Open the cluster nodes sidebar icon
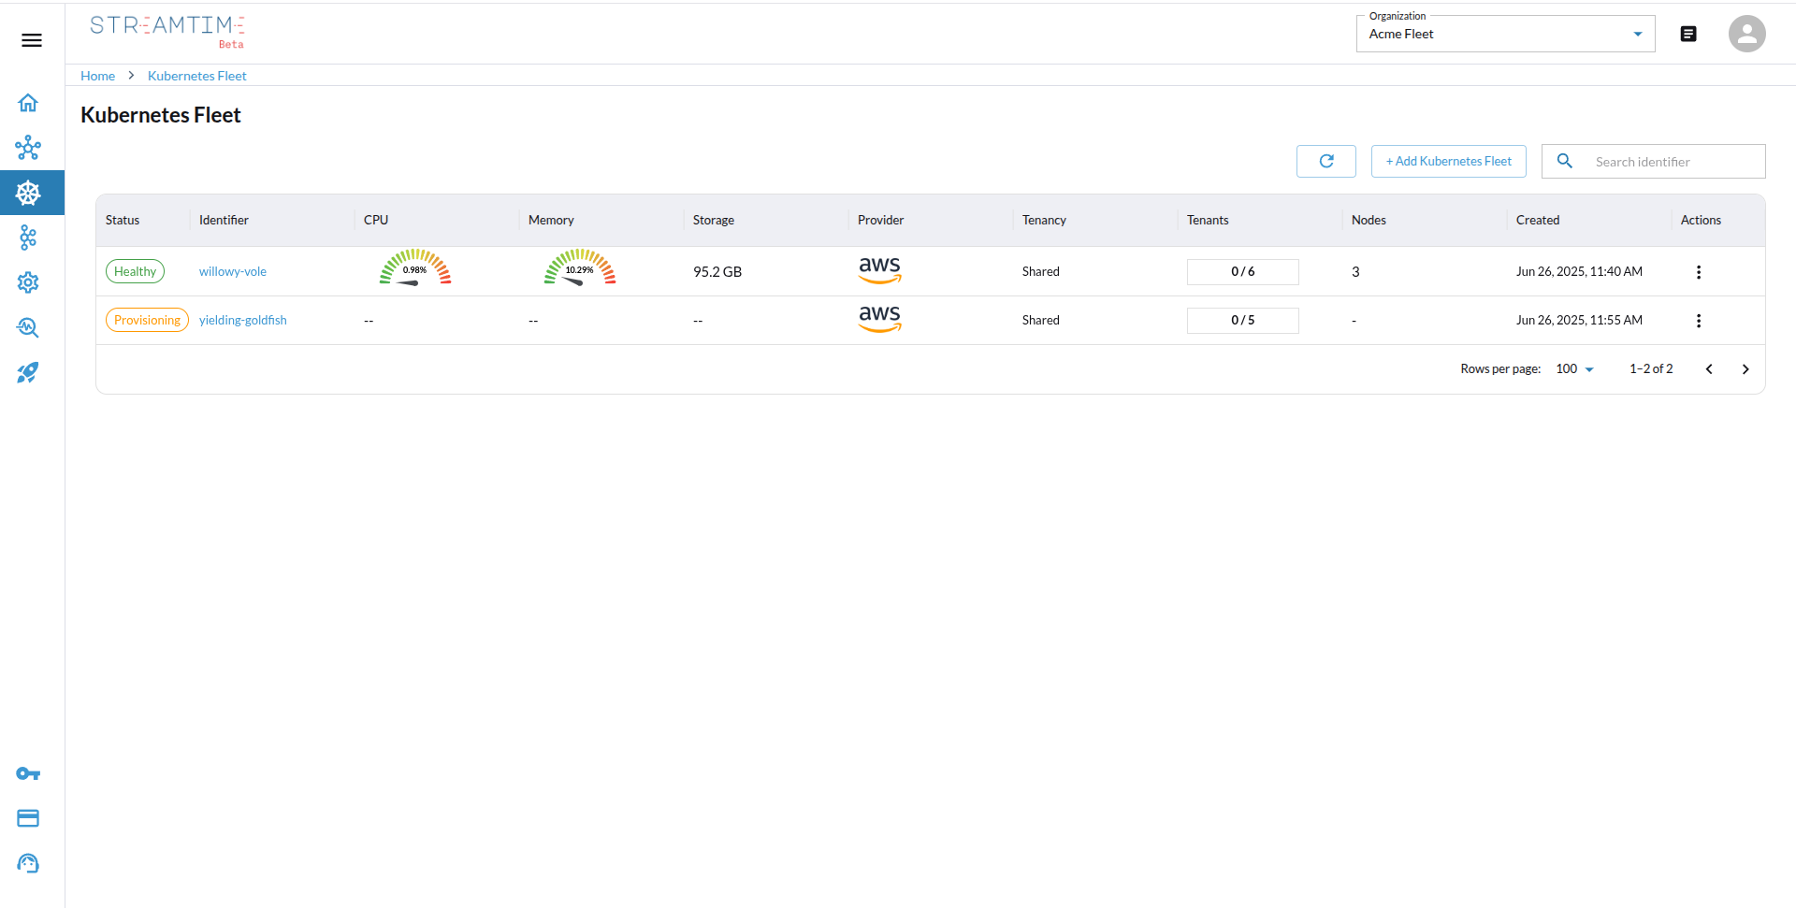 point(28,148)
